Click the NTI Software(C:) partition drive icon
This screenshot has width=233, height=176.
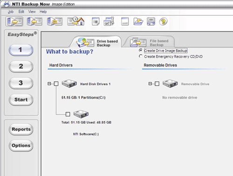click(81, 114)
